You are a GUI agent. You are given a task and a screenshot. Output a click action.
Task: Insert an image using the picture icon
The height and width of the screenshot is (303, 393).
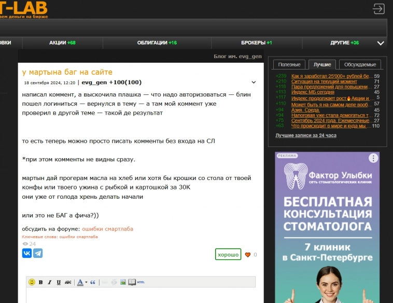tap(123, 282)
